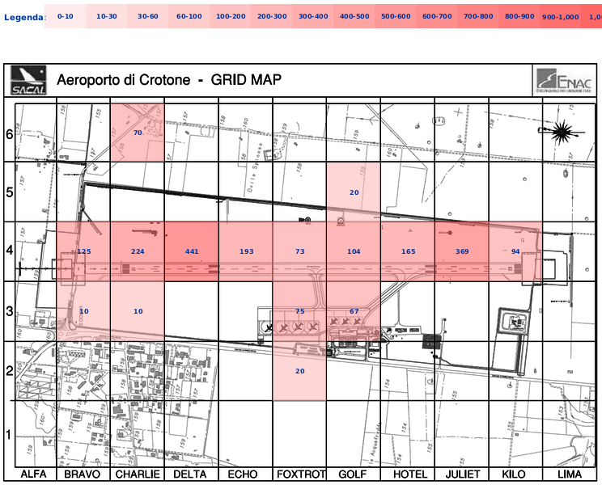This screenshot has height=485, width=602.
Task: Click the ECHO column label
Action: coord(242,474)
